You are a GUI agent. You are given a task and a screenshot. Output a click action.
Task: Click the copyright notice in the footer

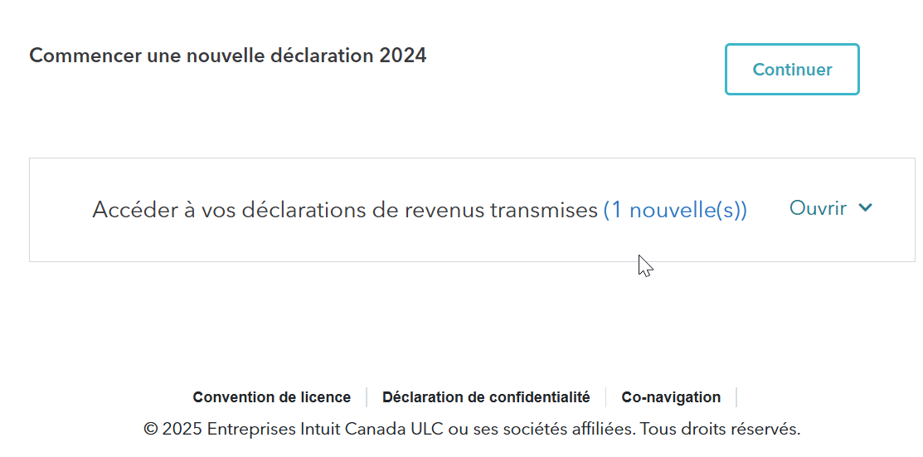[471, 429]
